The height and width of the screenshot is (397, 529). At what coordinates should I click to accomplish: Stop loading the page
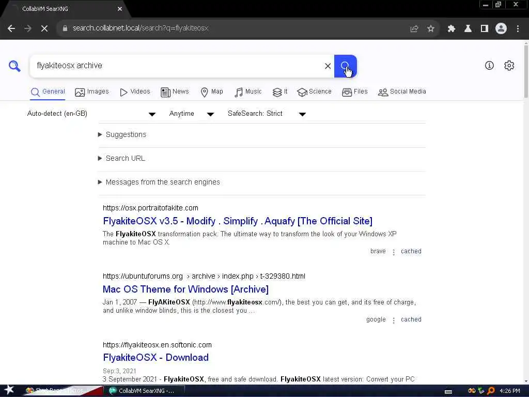[x=44, y=28]
